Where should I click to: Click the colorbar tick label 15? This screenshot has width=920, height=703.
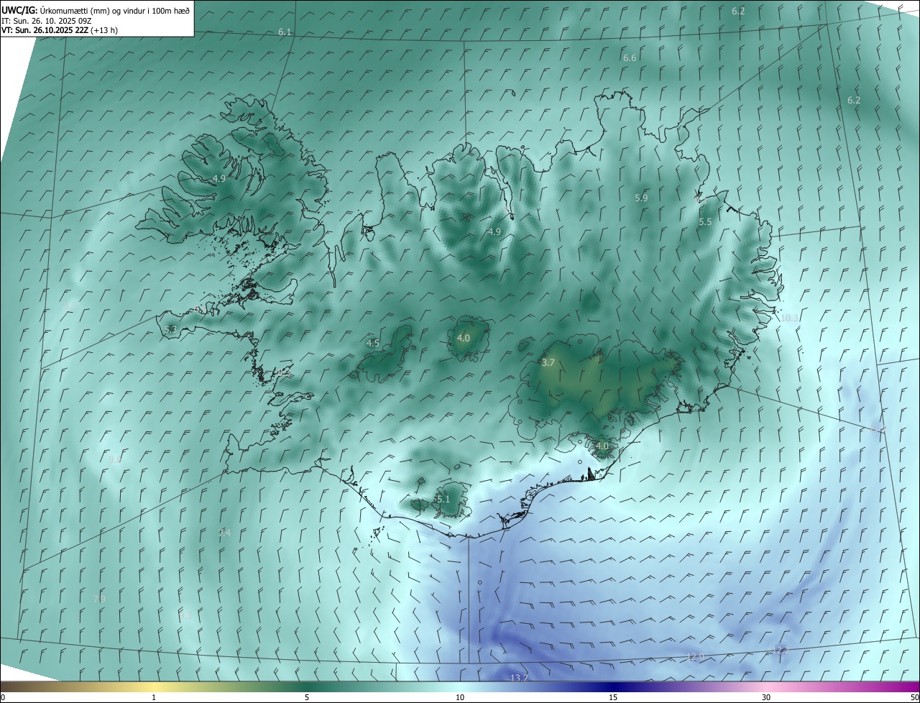point(613,697)
